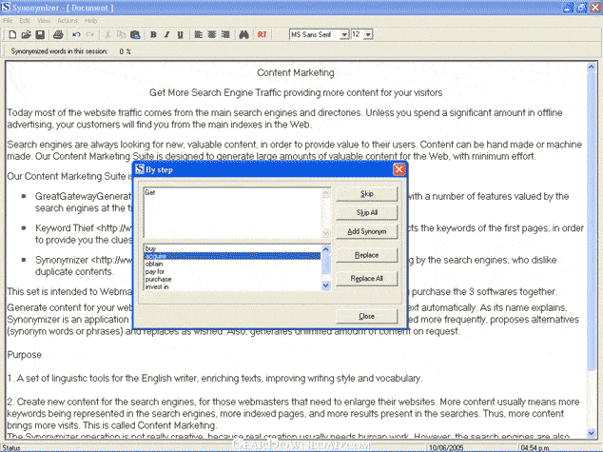This screenshot has height=452, width=603.
Task: Toggle underline formatting
Action: tap(180, 34)
